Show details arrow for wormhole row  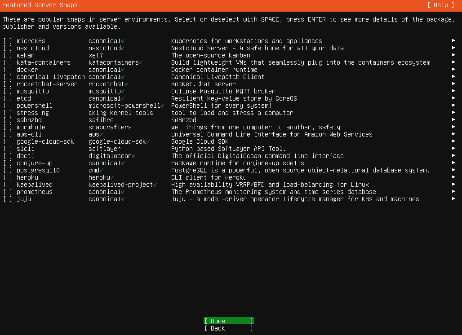click(453, 127)
